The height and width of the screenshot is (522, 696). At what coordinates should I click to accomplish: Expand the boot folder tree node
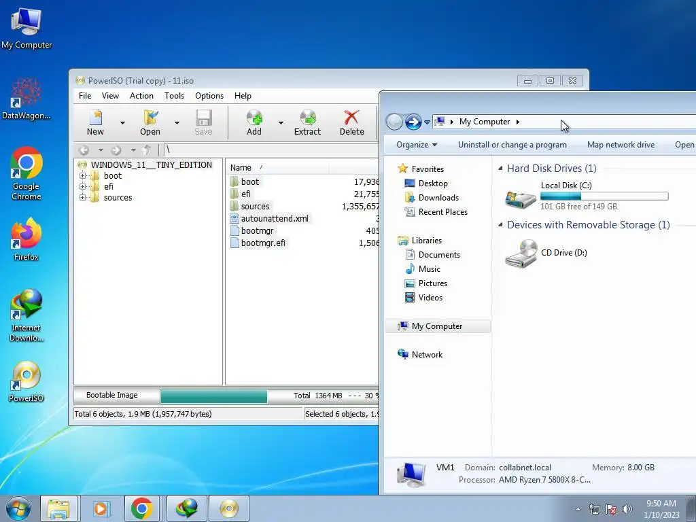(x=82, y=176)
